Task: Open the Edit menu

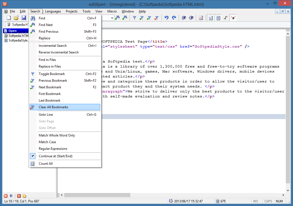Action: point(23,11)
